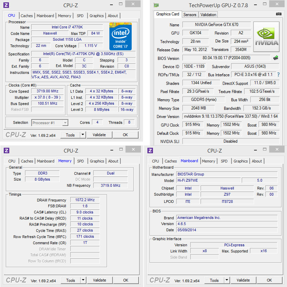287x287 pixels.
Task: Click the Intel Core i7 logo badge
Action: (120, 36)
